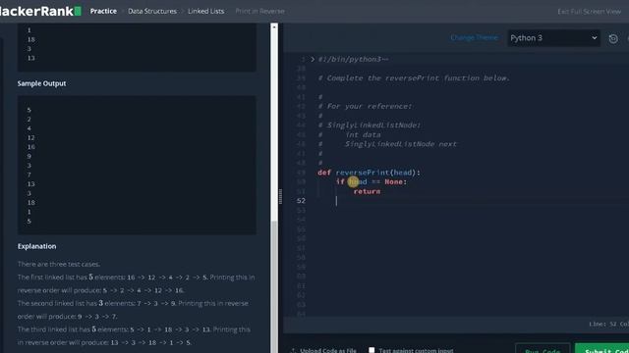Open the Python 3 language dropdown
The image size is (629, 353).
tap(553, 38)
